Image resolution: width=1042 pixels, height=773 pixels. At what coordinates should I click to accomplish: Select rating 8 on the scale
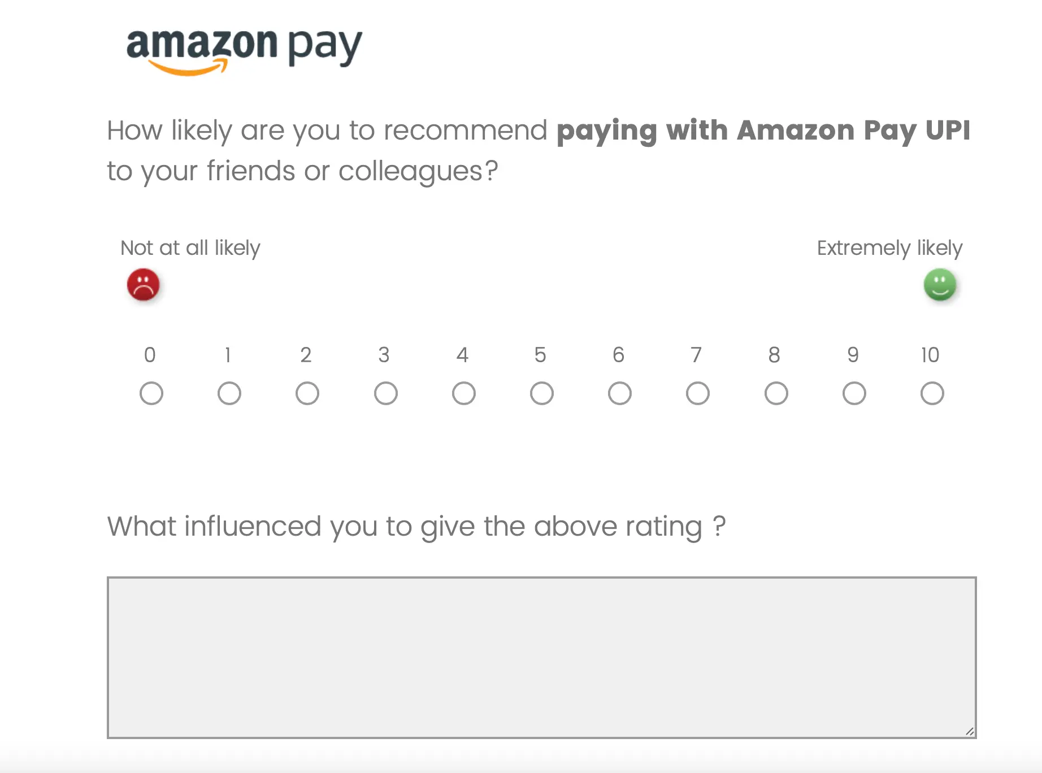pos(775,392)
